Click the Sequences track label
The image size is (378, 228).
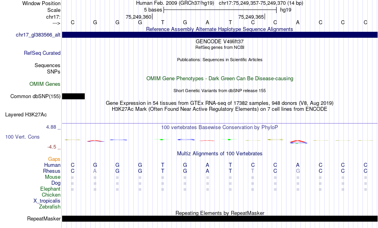[47, 66]
